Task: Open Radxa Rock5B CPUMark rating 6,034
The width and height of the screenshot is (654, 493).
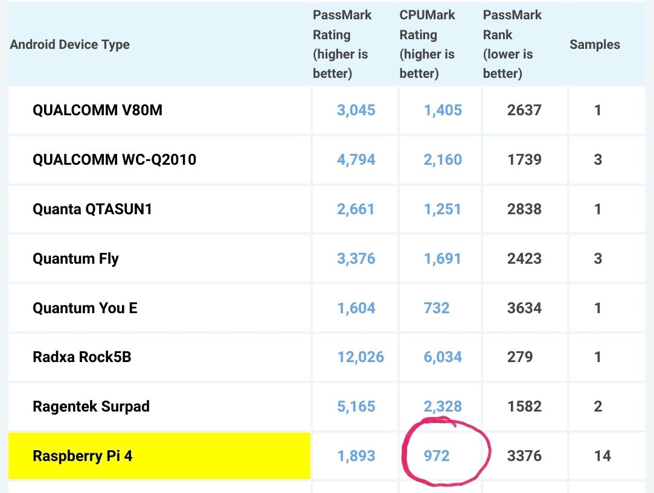Action: pyautogui.click(x=443, y=357)
